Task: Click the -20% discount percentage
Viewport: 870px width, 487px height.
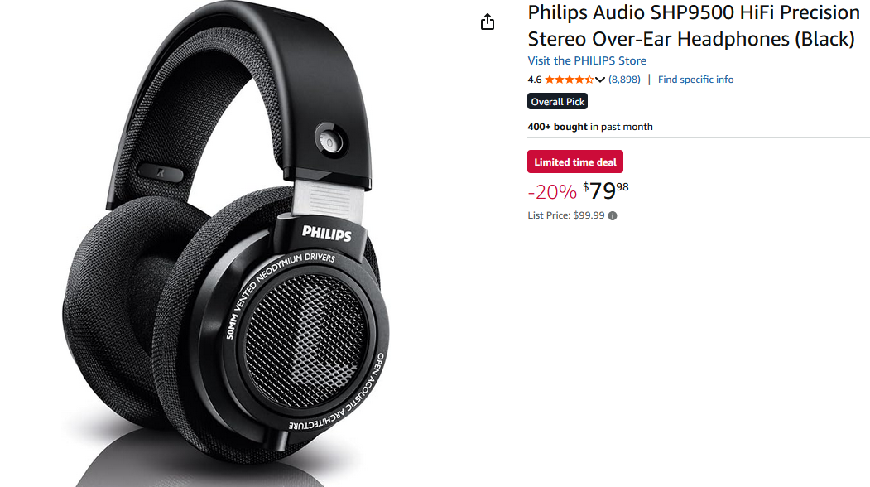Action: pyautogui.click(x=552, y=191)
